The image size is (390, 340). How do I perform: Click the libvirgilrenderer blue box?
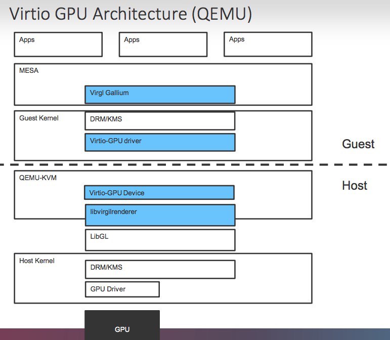160,215
